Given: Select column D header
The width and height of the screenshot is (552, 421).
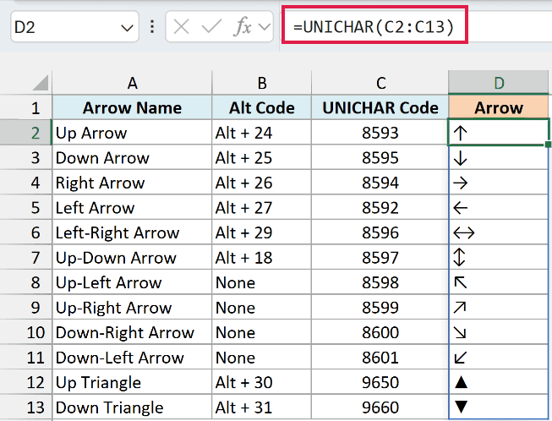Looking at the screenshot, I should (499, 83).
